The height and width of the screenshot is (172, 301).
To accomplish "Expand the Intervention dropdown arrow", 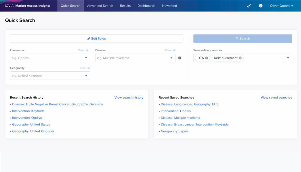I will coord(86,58).
